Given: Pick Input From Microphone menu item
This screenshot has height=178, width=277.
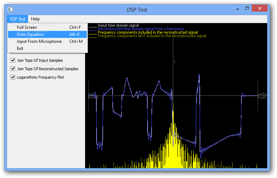Looking at the screenshot, I should point(39,41).
